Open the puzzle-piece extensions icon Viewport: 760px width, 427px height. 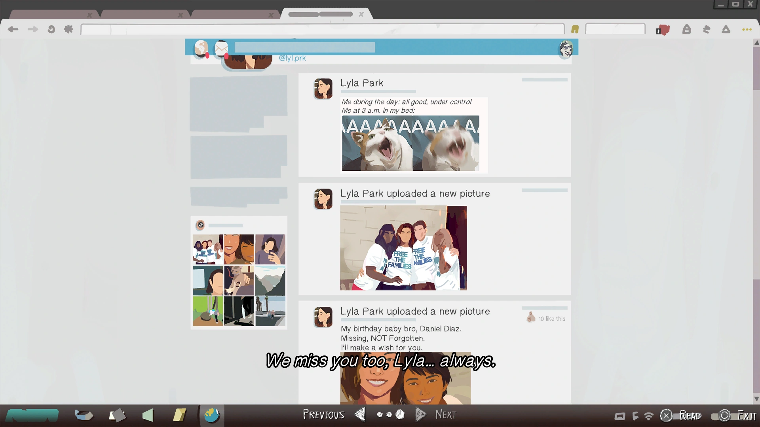pyautogui.click(x=68, y=29)
